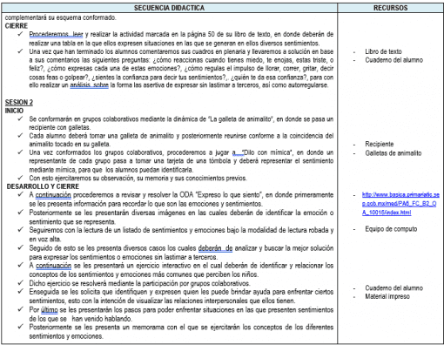Click checkmark bullet before 'Cada alumno deberá tomar'
Image resolution: width=444 pixels, height=345 pixels.
pyautogui.click(x=20, y=136)
